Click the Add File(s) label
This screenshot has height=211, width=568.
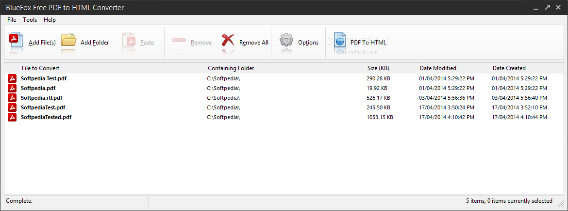coord(42,43)
